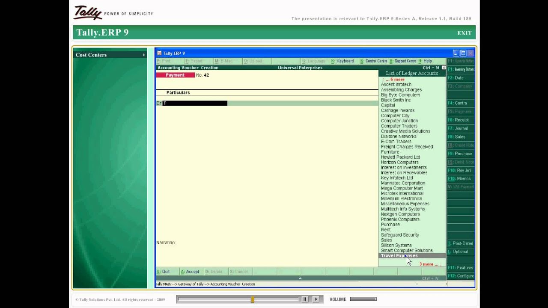The image size is (548, 308).
Task: Select Computer Junction ledger
Action: tap(399, 121)
